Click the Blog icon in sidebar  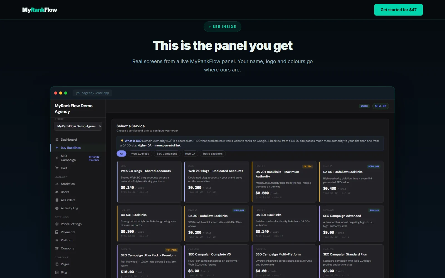pos(57,272)
